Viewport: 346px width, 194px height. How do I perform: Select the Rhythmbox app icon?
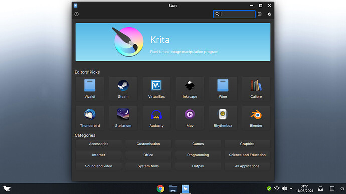[x=223, y=114]
